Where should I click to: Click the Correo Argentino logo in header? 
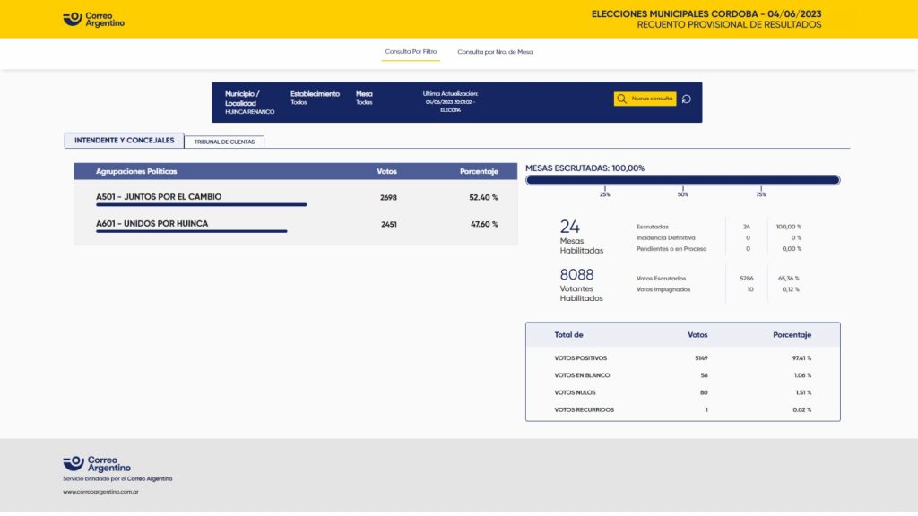click(x=93, y=20)
